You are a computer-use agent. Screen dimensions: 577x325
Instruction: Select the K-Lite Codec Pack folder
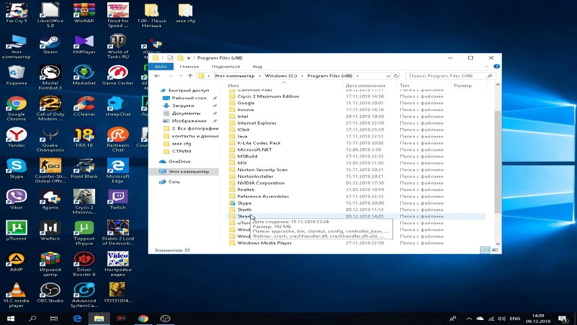(259, 143)
